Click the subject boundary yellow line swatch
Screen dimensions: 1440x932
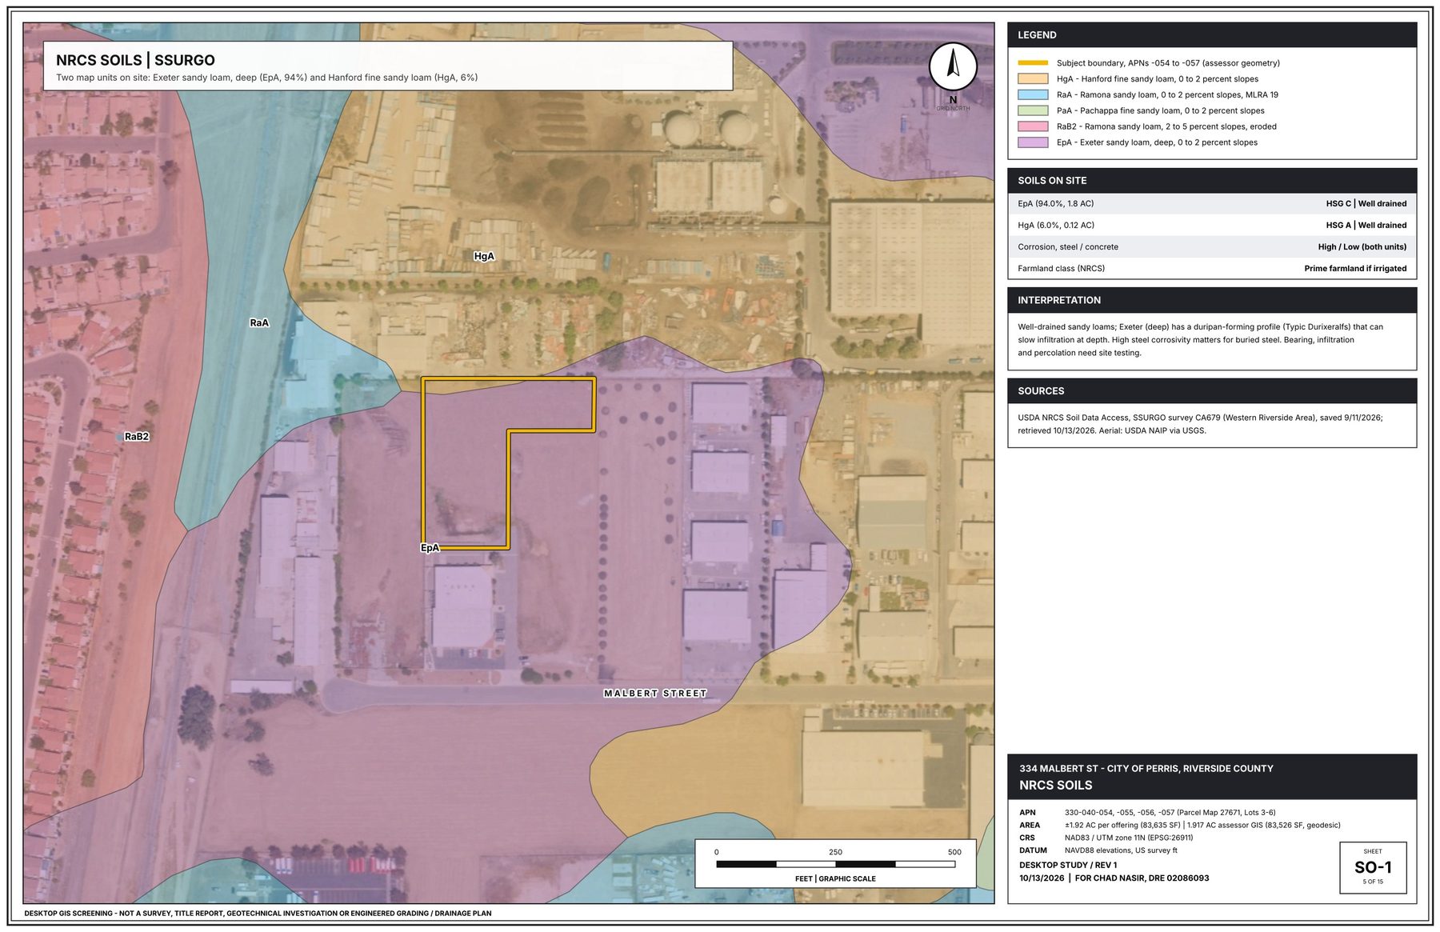pyautogui.click(x=1033, y=63)
